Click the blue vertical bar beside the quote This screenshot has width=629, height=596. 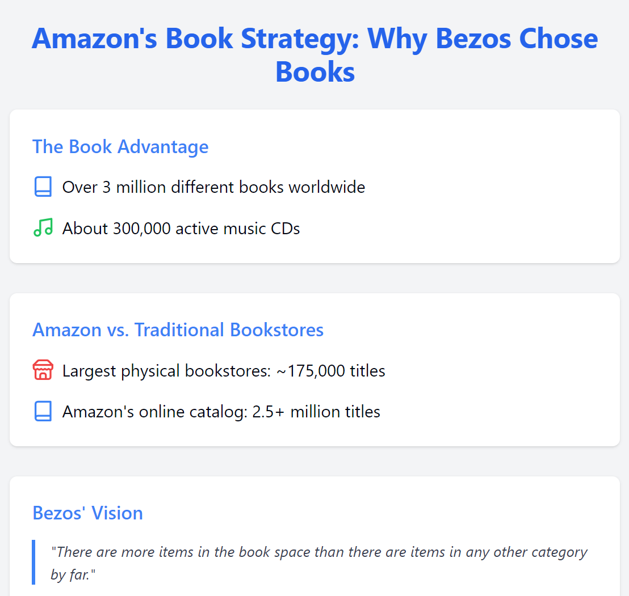tap(33, 562)
